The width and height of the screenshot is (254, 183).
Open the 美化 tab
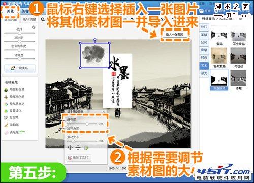[10, 11]
